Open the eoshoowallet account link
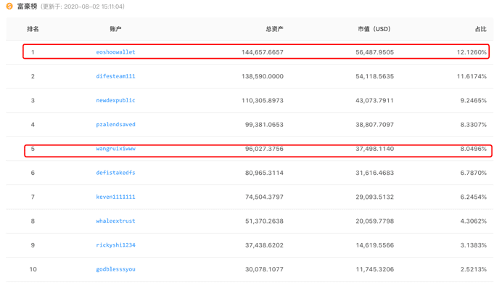Viewport: 502px width, 283px height. [115, 52]
